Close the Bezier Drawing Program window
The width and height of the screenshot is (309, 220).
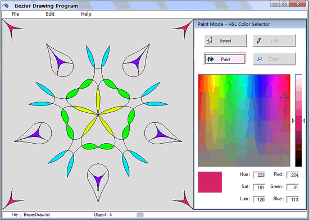tap(298, 4)
